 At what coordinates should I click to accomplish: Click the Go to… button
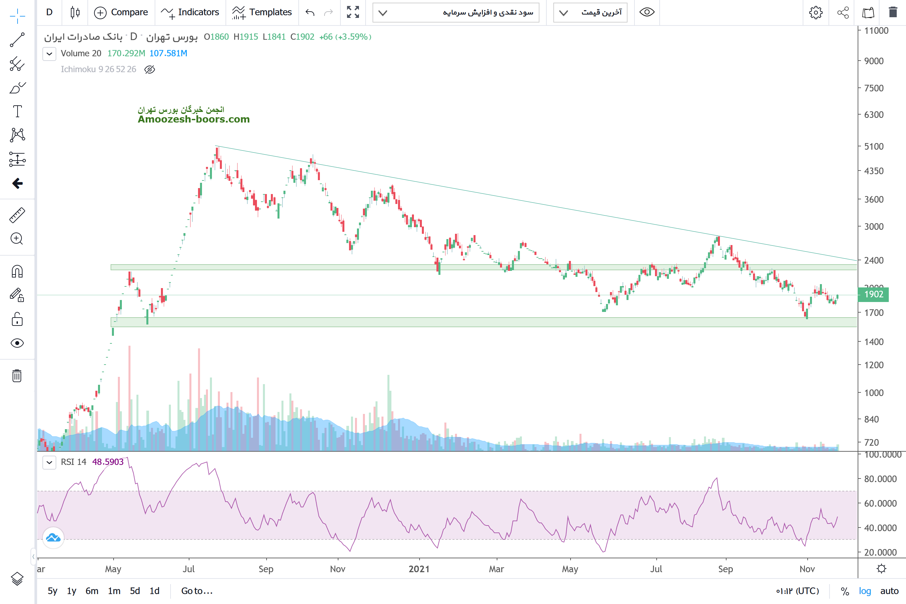[x=197, y=591]
